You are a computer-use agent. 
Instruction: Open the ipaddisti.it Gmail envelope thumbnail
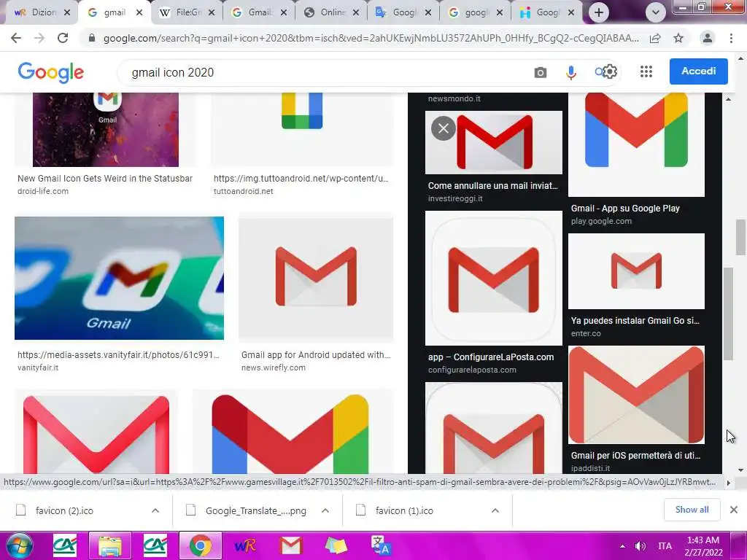coord(636,395)
